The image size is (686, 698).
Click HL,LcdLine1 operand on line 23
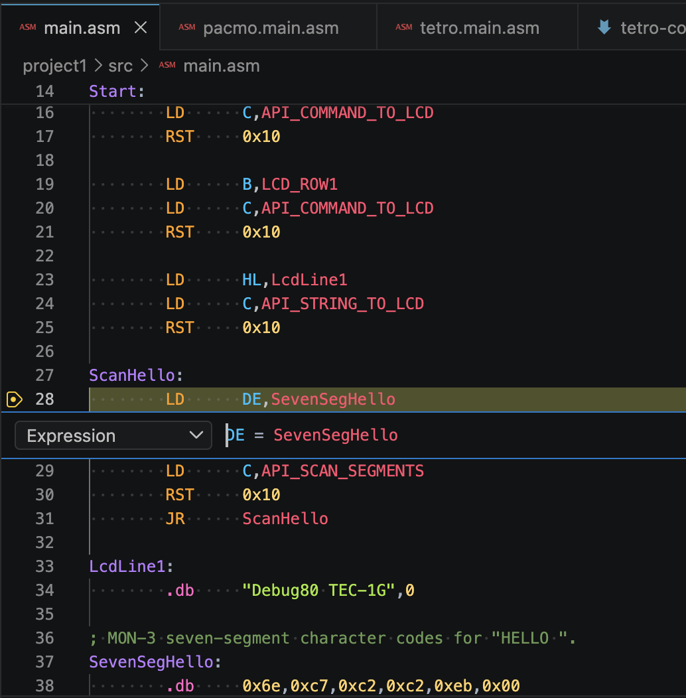coord(295,280)
